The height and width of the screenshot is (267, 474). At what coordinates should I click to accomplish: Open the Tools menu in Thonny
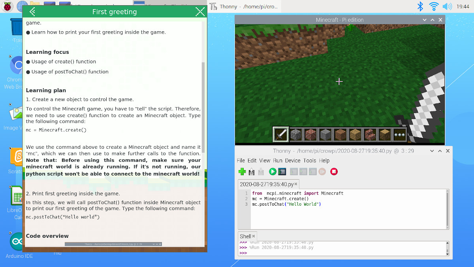coord(310,161)
